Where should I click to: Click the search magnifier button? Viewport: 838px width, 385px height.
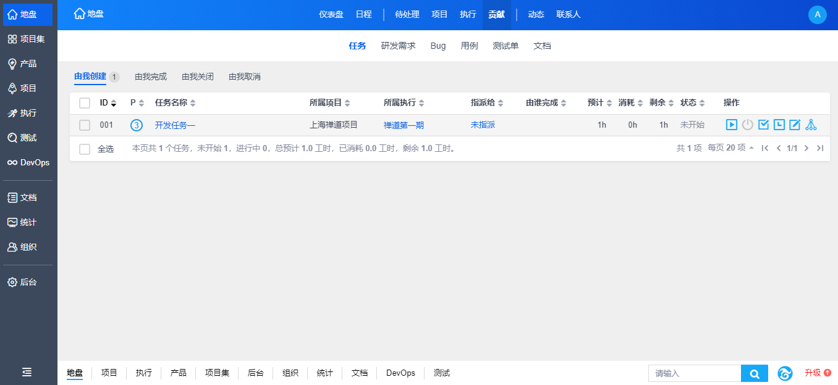[x=754, y=373]
